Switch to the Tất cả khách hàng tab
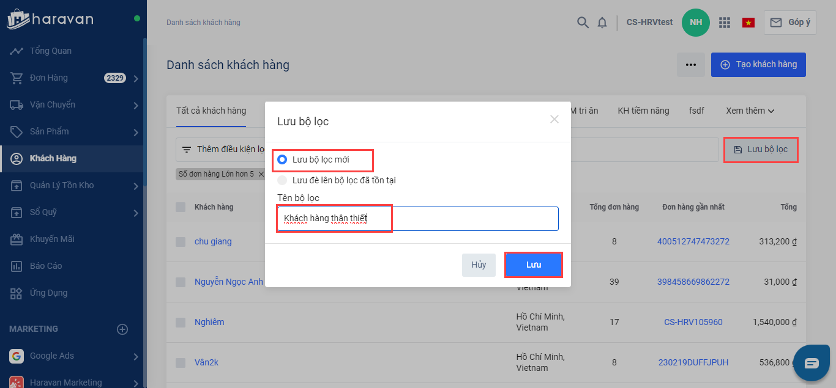This screenshot has width=836, height=388. coord(211,111)
